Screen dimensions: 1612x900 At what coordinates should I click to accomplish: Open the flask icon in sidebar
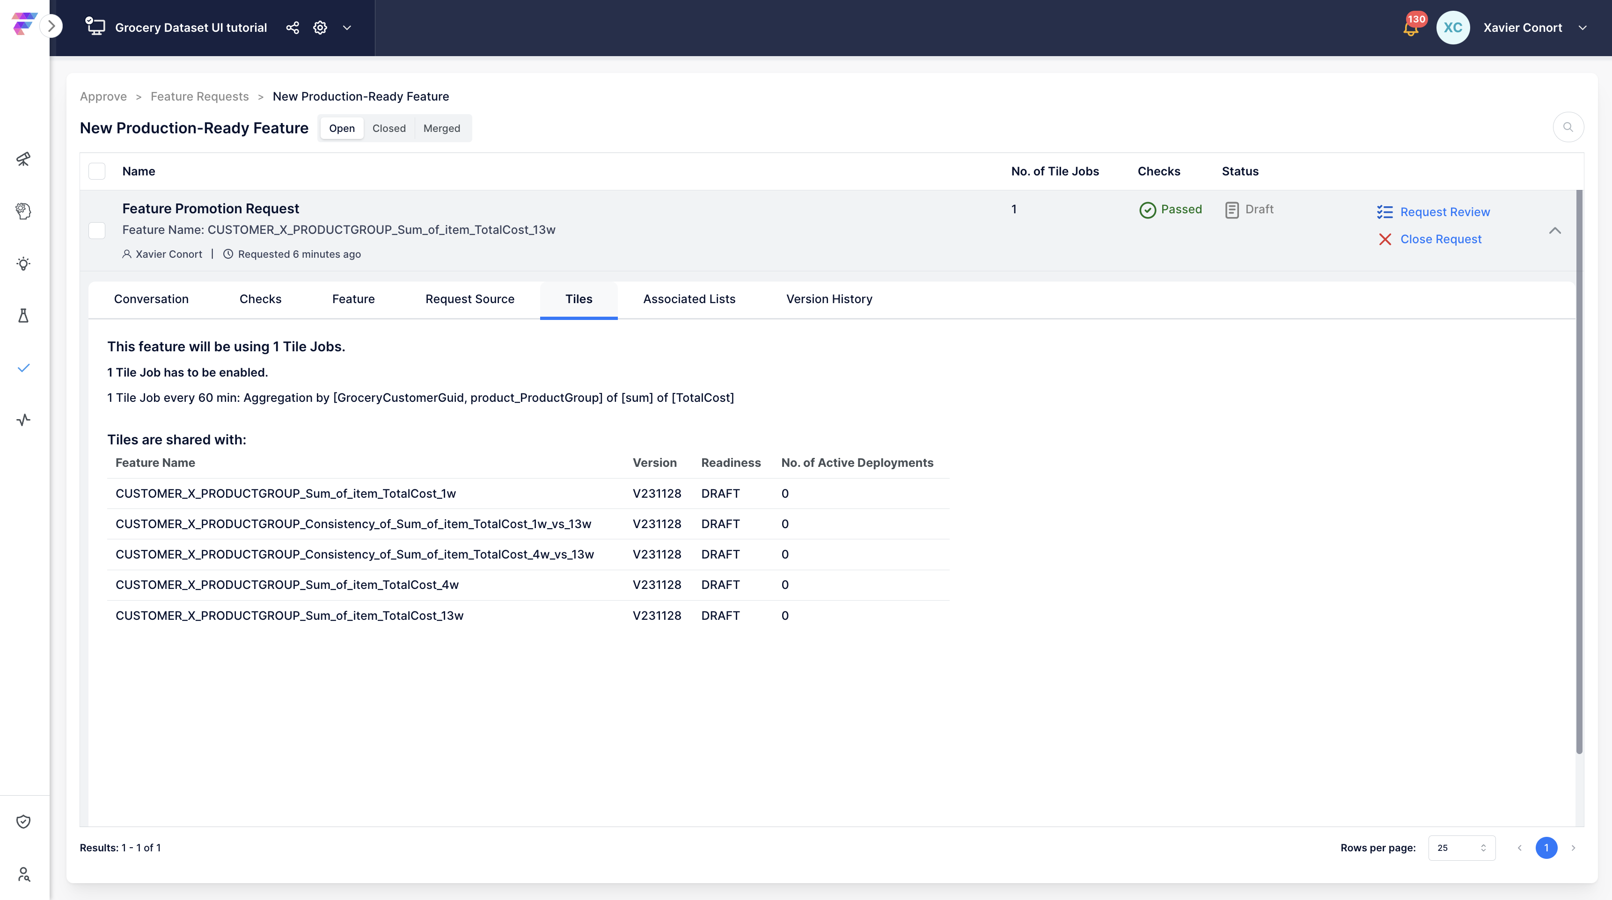(x=24, y=315)
